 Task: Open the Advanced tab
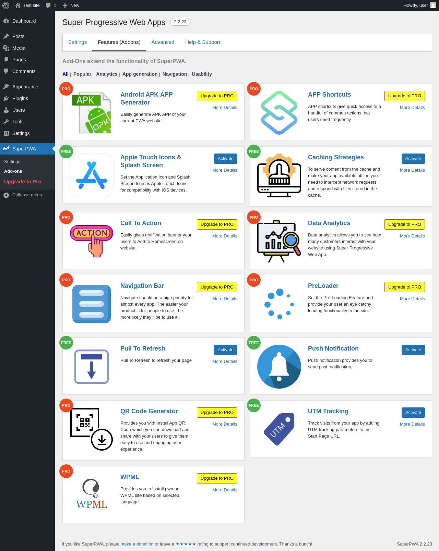pos(163,42)
